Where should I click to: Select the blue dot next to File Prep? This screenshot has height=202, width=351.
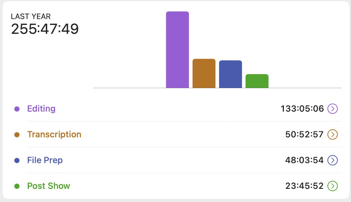[17, 161]
